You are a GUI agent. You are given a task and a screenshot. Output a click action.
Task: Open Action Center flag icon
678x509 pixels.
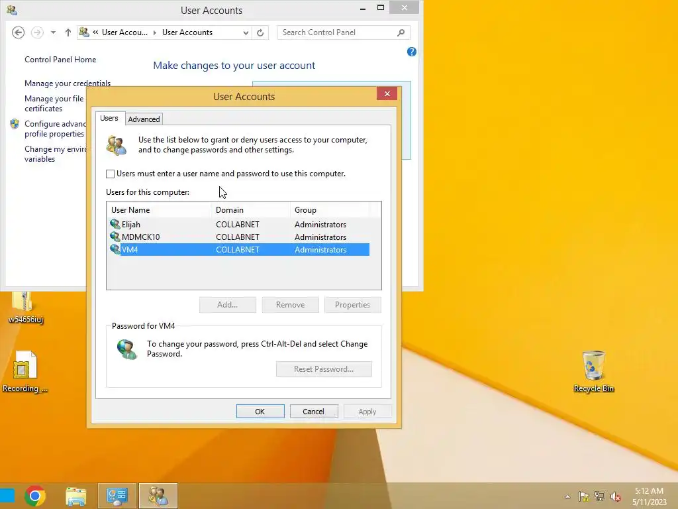pos(584,496)
